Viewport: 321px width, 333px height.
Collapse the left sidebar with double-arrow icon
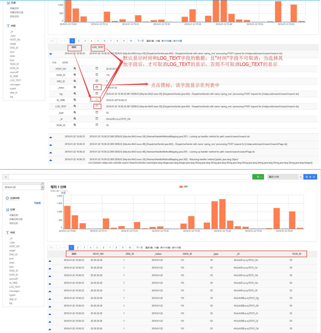42,183
